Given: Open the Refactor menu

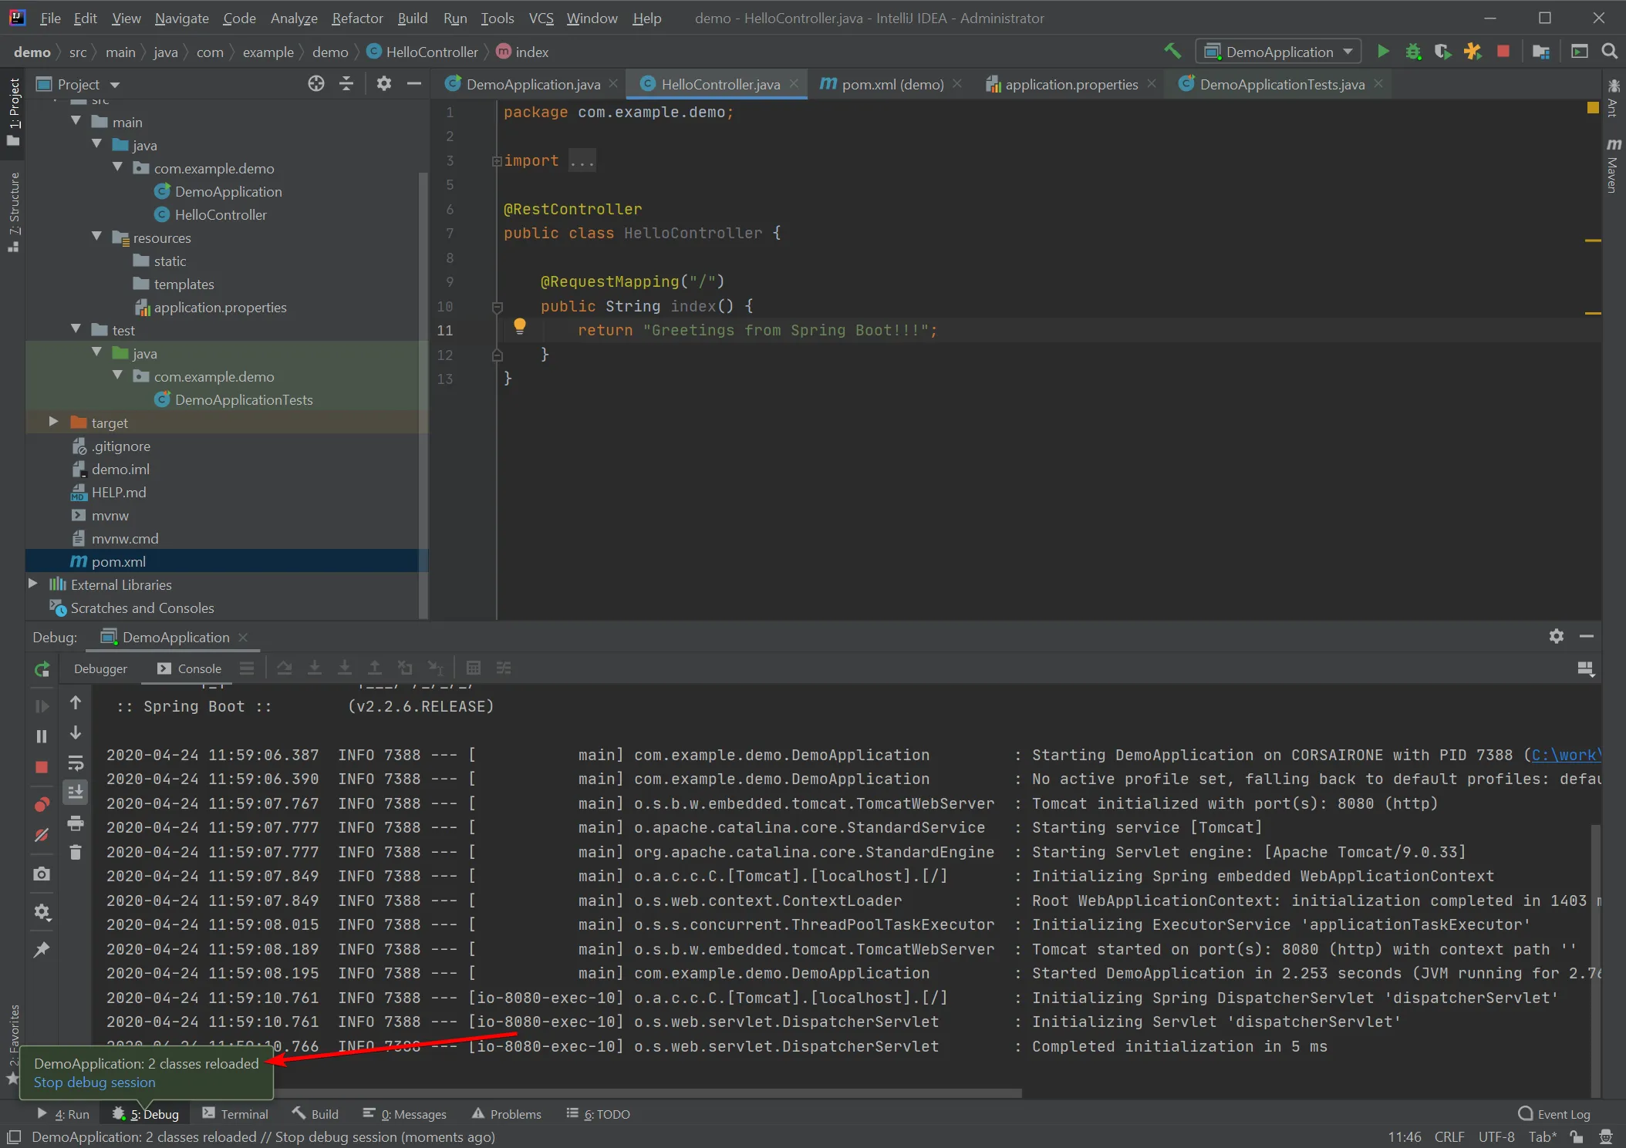Looking at the screenshot, I should click(356, 18).
